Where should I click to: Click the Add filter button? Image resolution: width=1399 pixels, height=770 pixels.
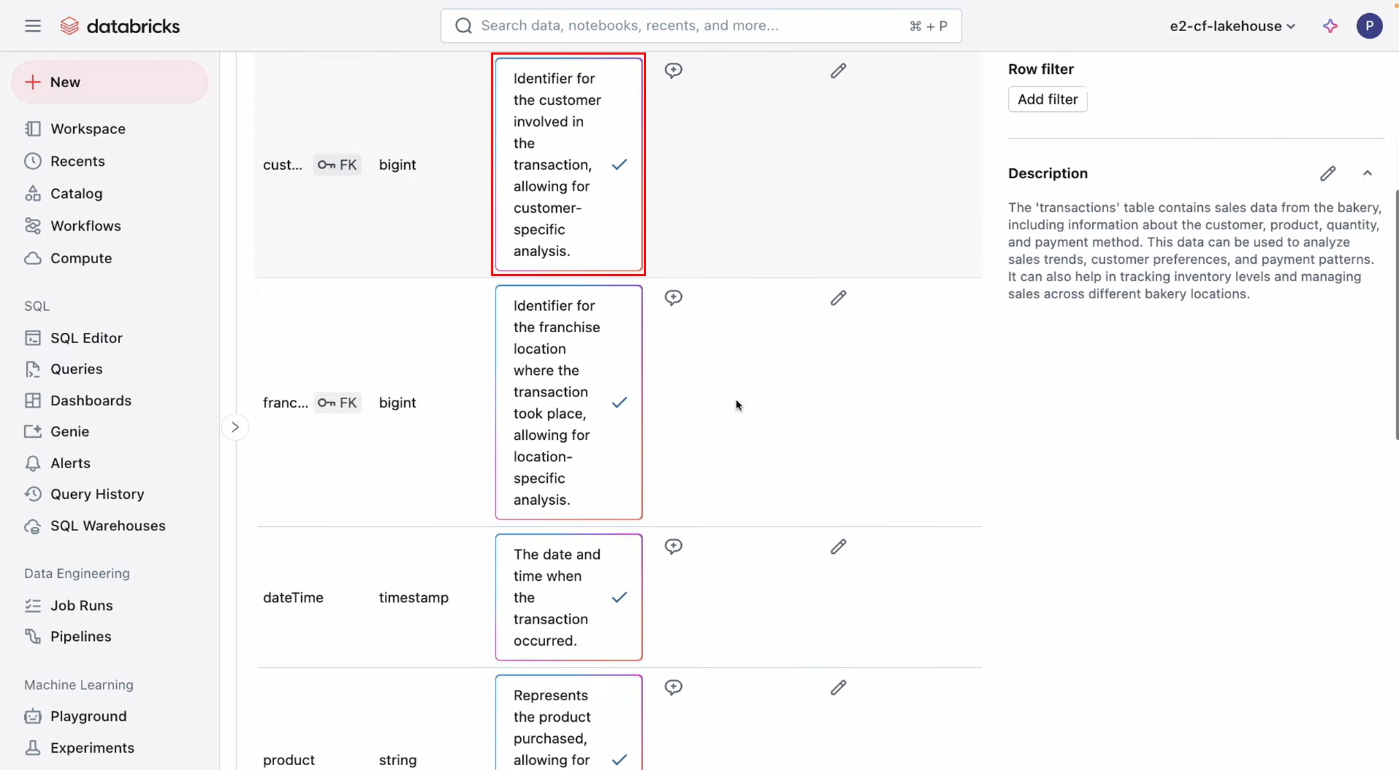pos(1047,99)
